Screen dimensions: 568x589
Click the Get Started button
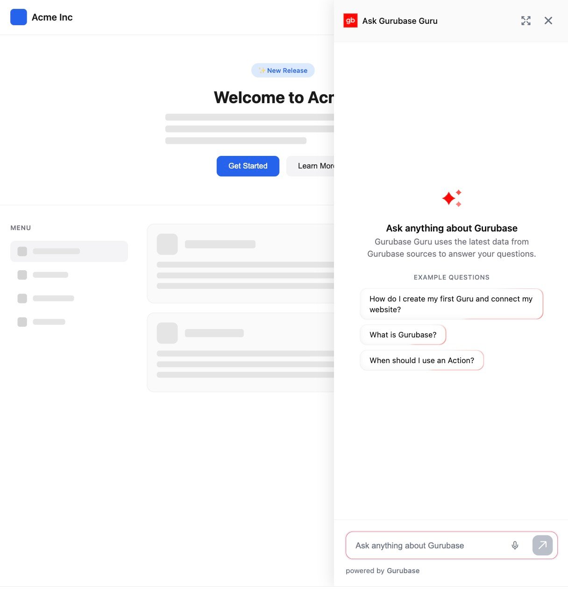248,166
